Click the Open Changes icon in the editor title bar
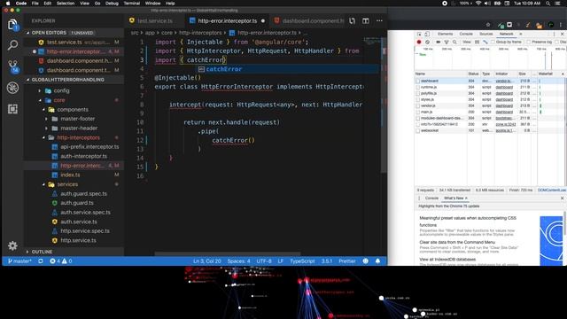 pos(353,21)
